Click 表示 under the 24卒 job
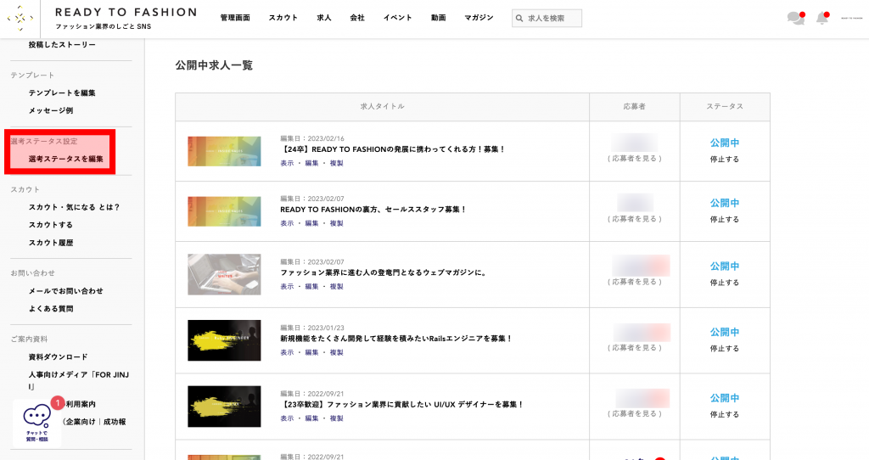This screenshot has width=869, height=460. coord(287,163)
